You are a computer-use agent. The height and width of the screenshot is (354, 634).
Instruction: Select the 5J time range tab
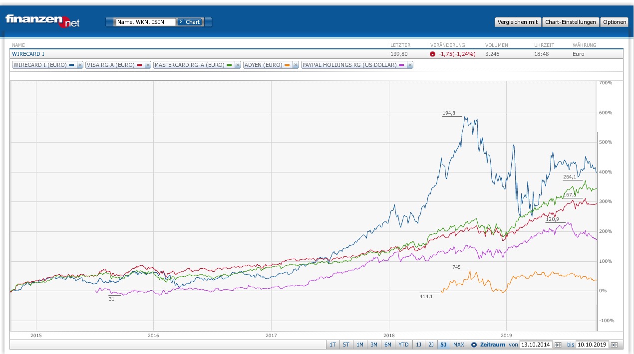click(444, 345)
